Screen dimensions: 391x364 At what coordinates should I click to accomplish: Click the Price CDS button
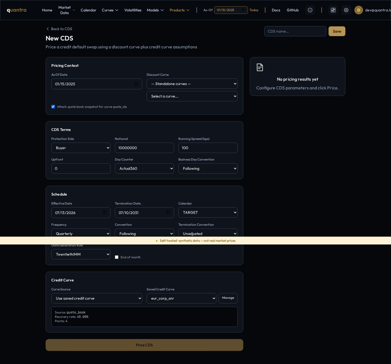pos(144,345)
